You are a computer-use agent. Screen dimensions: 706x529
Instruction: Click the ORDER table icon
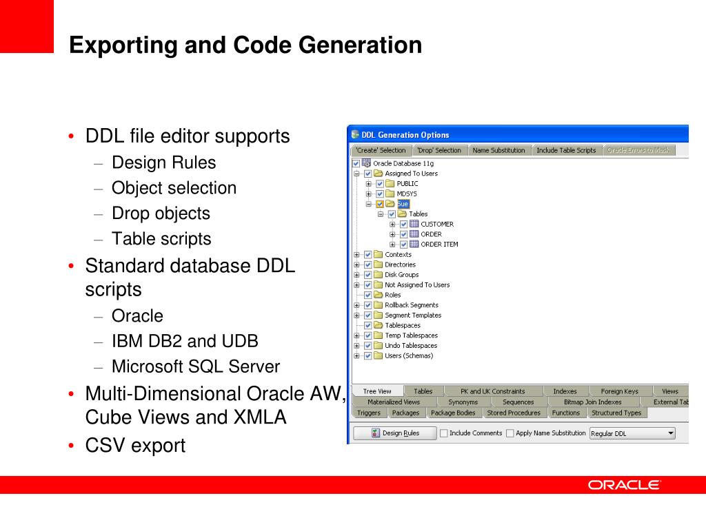[414, 234]
